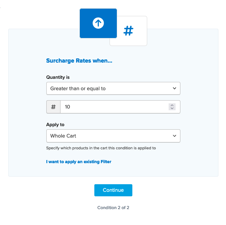Viewport: 226px width, 225px height.
Task: Open the "Whole Cart" dropdown
Action: (113, 136)
